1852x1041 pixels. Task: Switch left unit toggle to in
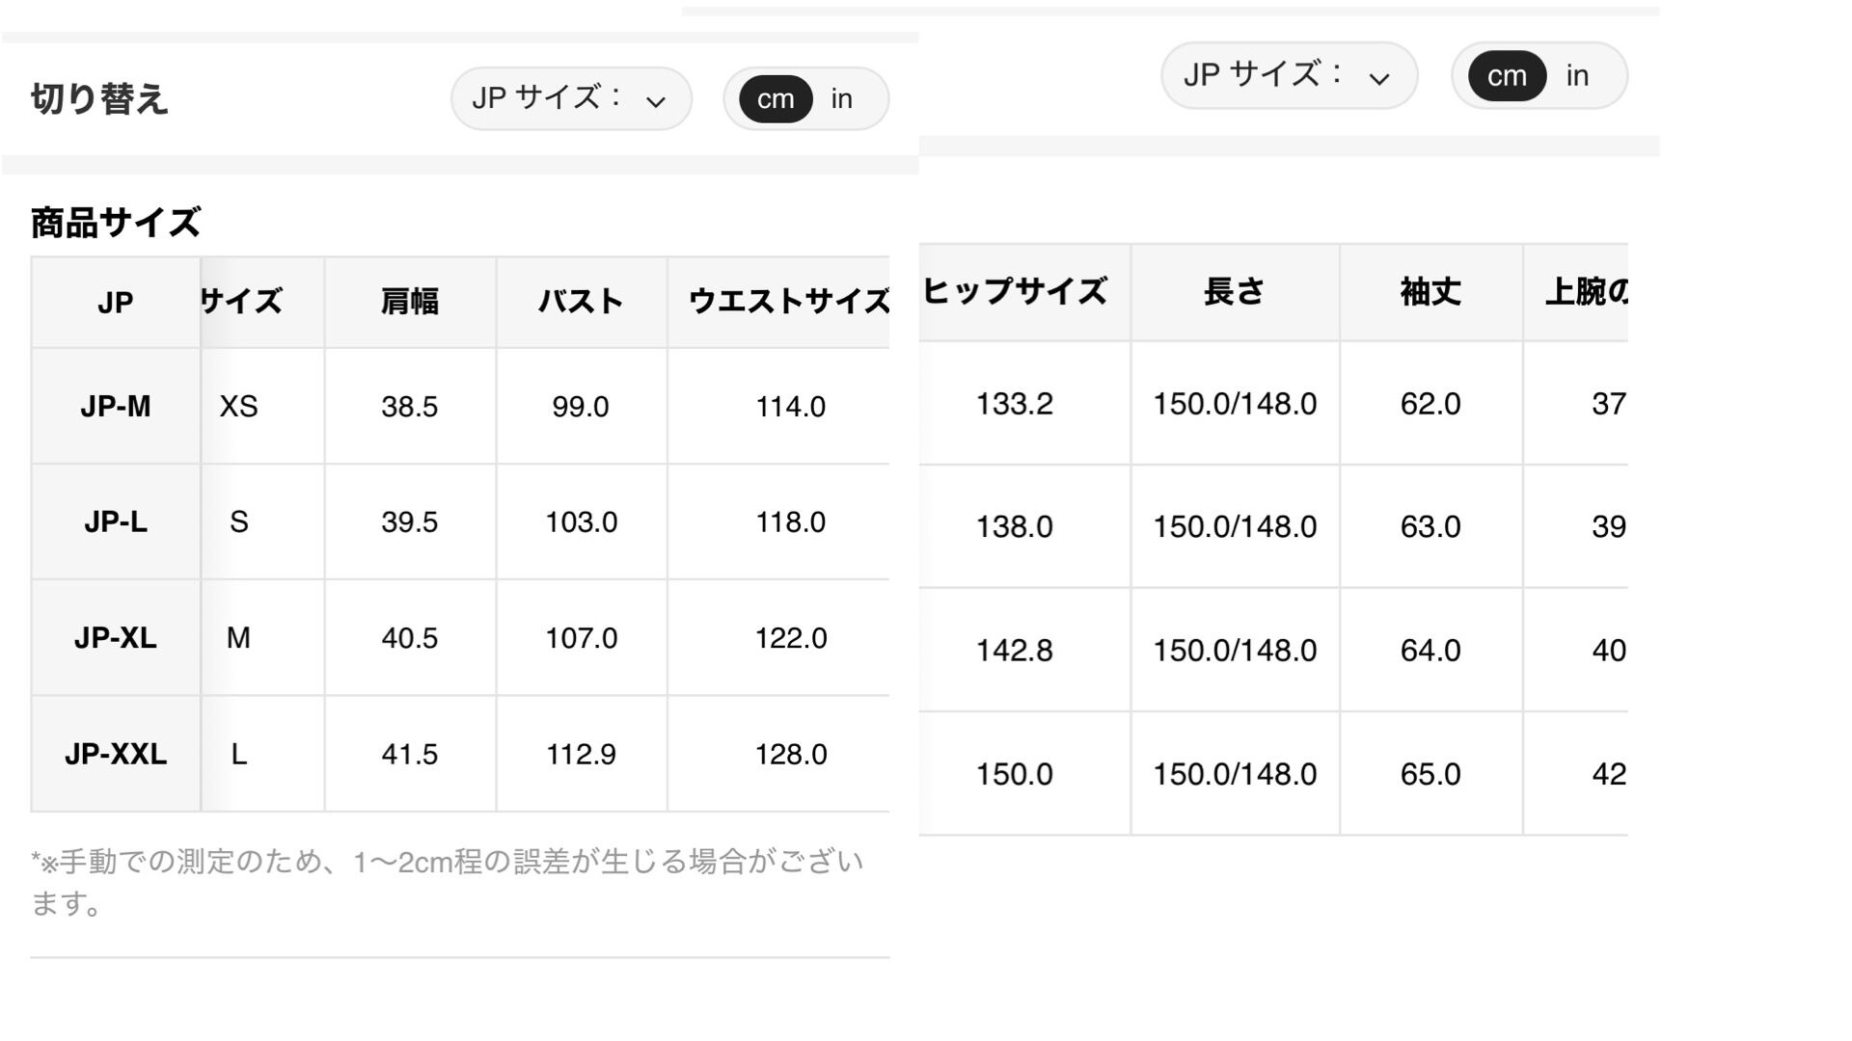pos(842,98)
